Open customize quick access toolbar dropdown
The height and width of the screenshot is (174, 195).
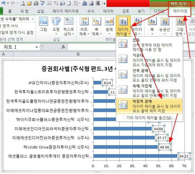[104, 4]
